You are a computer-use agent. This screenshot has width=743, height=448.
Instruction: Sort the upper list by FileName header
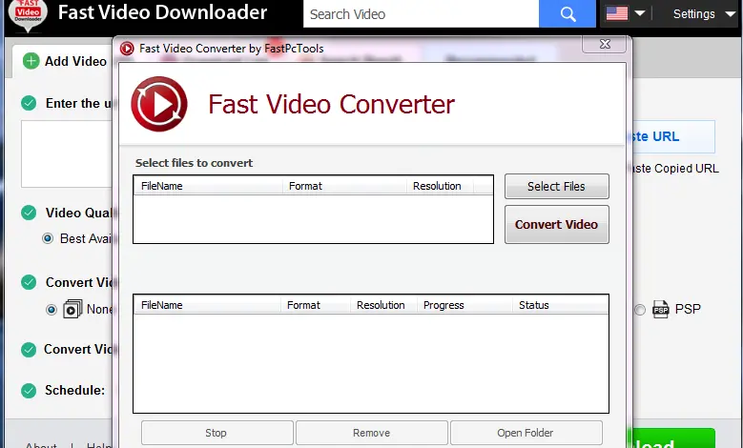[209, 186]
